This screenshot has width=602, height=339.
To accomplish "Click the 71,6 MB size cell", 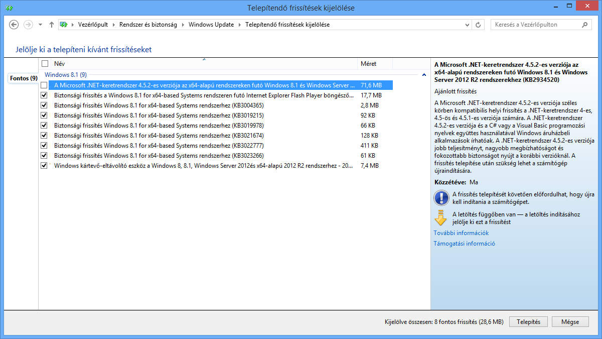I will (x=371, y=85).
